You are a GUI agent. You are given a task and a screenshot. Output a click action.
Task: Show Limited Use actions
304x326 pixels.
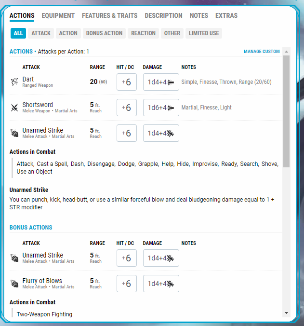[x=204, y=33]
